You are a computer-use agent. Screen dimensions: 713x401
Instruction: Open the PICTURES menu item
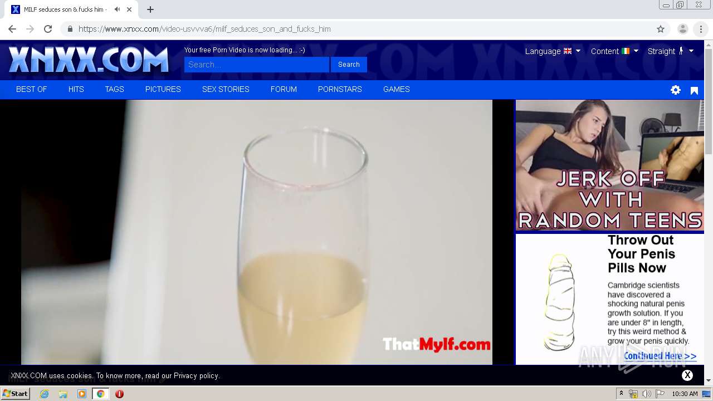click(x=163, y=89)
